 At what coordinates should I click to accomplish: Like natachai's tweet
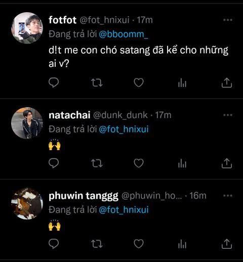pyautogui.click(x=139, y=163)
